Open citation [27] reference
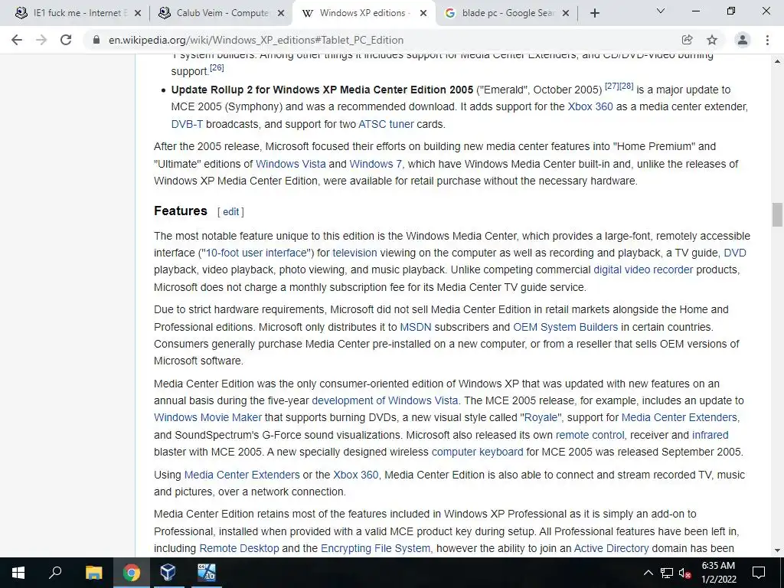This screenshot has height=588, width=784. [x=612, y=86]
